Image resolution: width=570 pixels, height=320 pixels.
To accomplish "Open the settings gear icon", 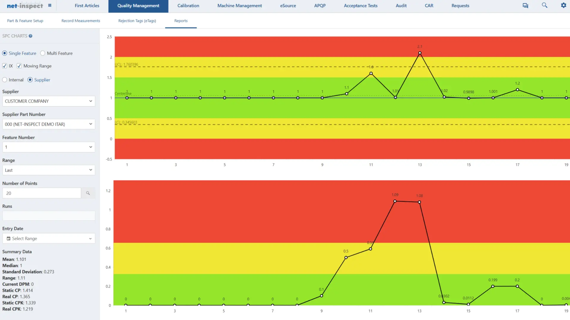I will point(563,5).
